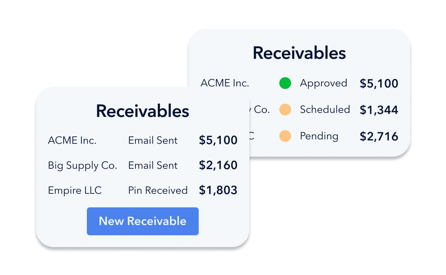Click ACME Inc. in the back card
The image size is (446, 275).
pyautogui.click(x=224, y=83)
